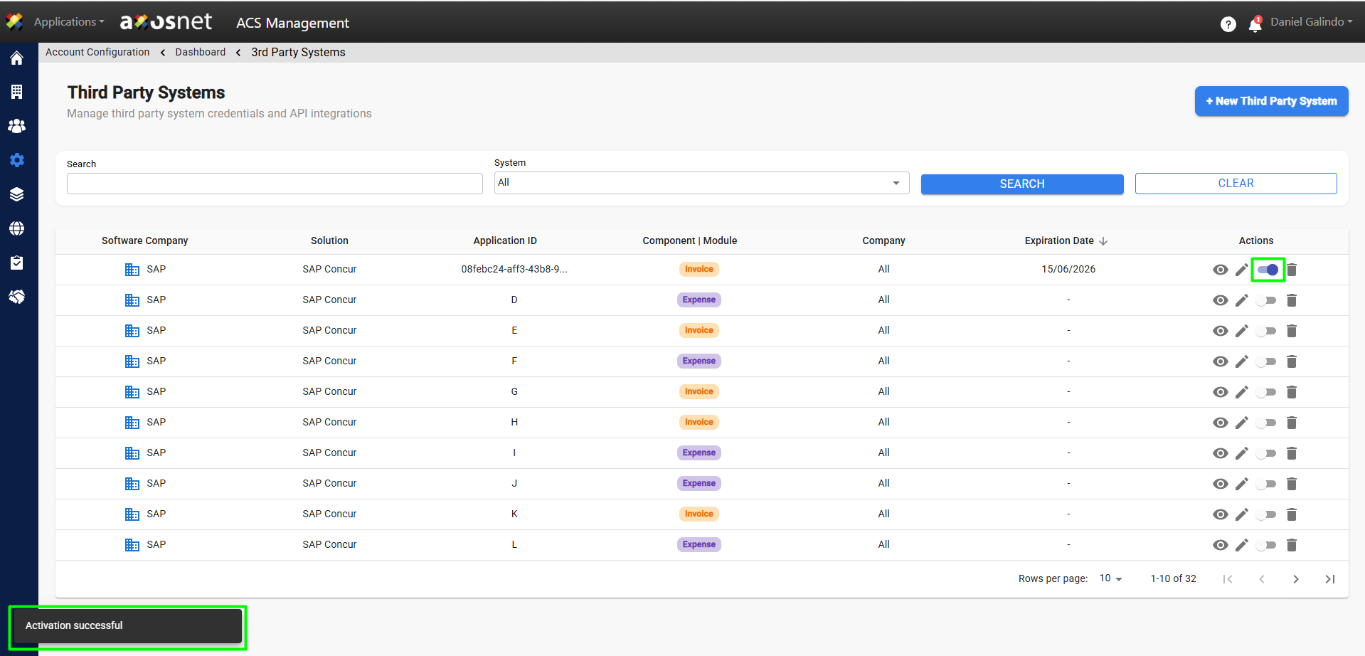This screenshot has width=1365, height=656.
Task: Click the settings gear sidebar icon
Action: coord(16,160)
